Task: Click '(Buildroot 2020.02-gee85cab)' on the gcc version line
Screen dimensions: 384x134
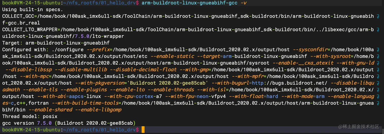Action: point(95,123)
